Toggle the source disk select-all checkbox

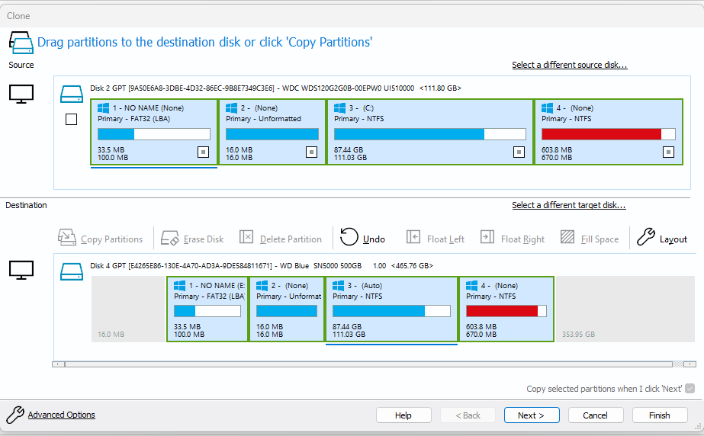coord(72,119)
